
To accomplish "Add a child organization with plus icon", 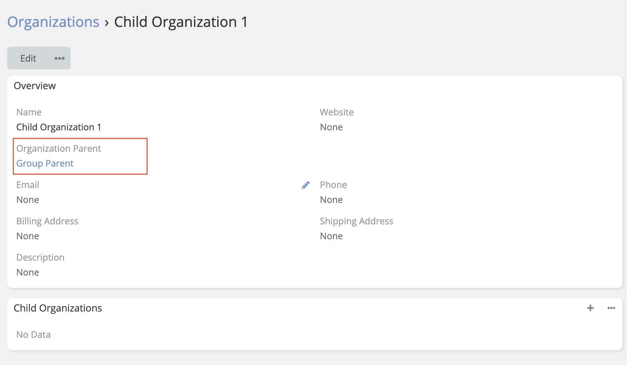I will coord(590,308).
